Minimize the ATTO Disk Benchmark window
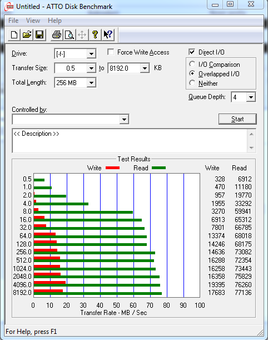Screen dimensions: 268x340 (x=215, y=4)
